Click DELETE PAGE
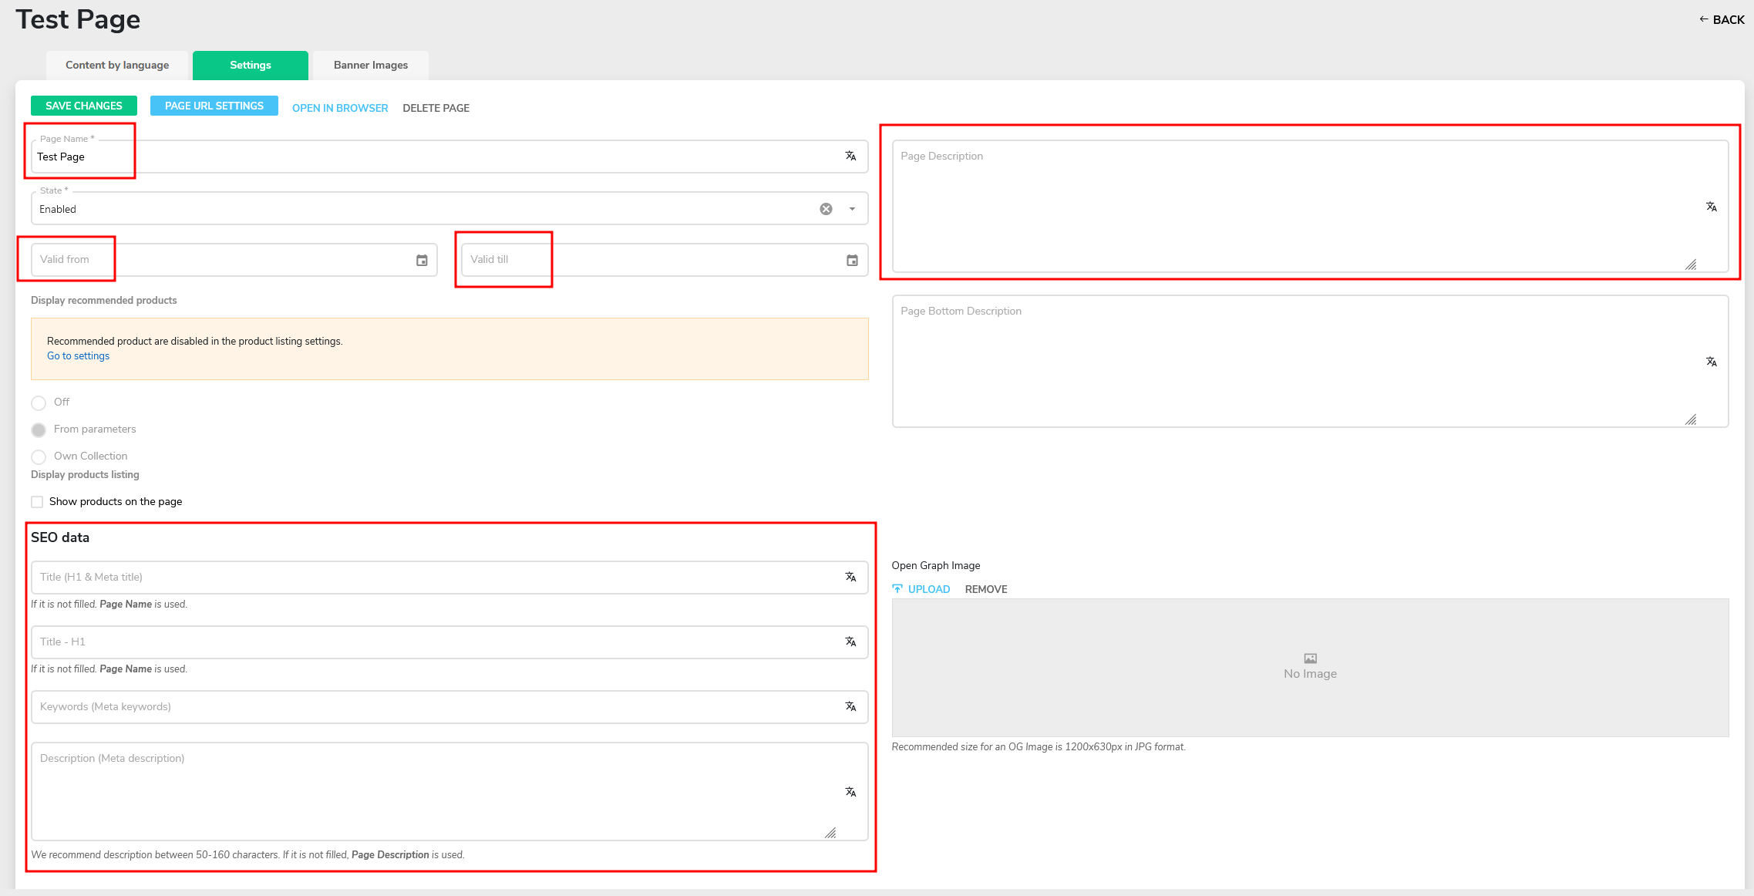1754x896 pixels. click(436, 108)
